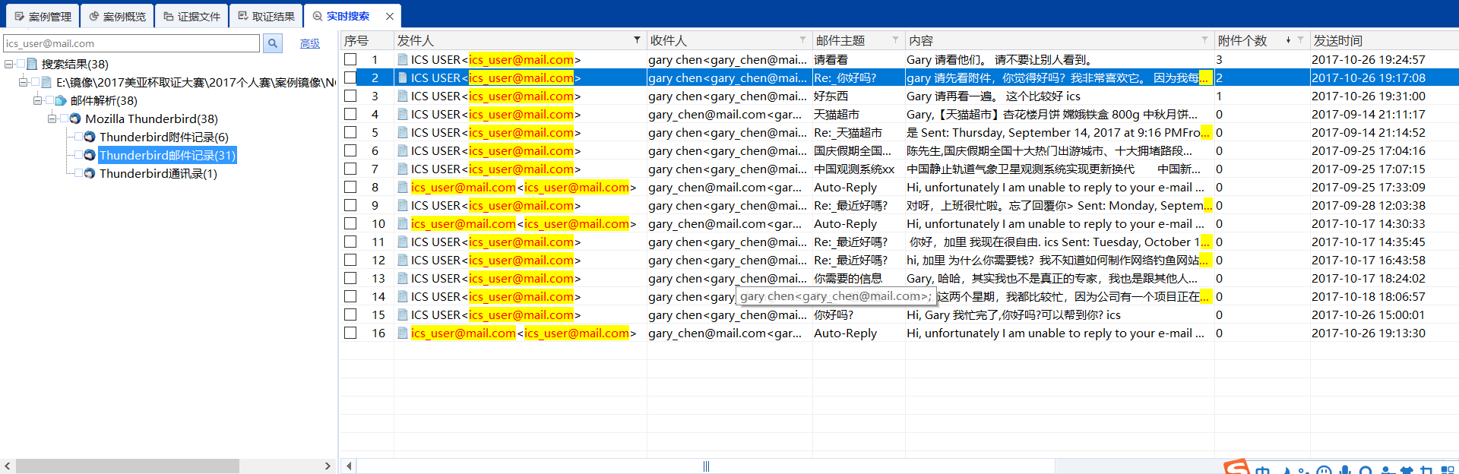Open the 邮件主题 column filter dropdown
The height and width of the screenshot is (474, 1459).
(895, 39)
